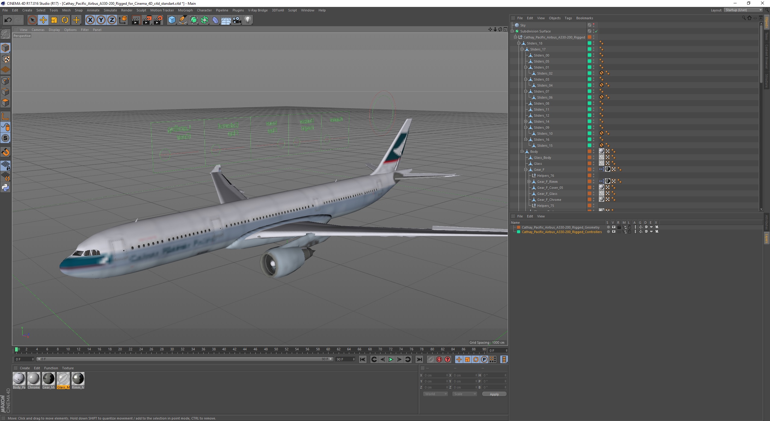This screenshot has height=421, width=770.
Task: Open the spline pen tool
Action: tap(183, 20)
